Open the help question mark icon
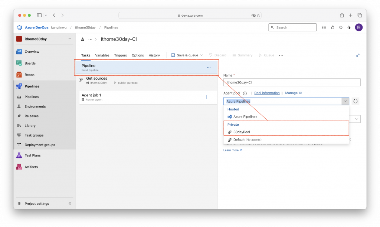The image size is (380, 227). [x=341, y=27]
